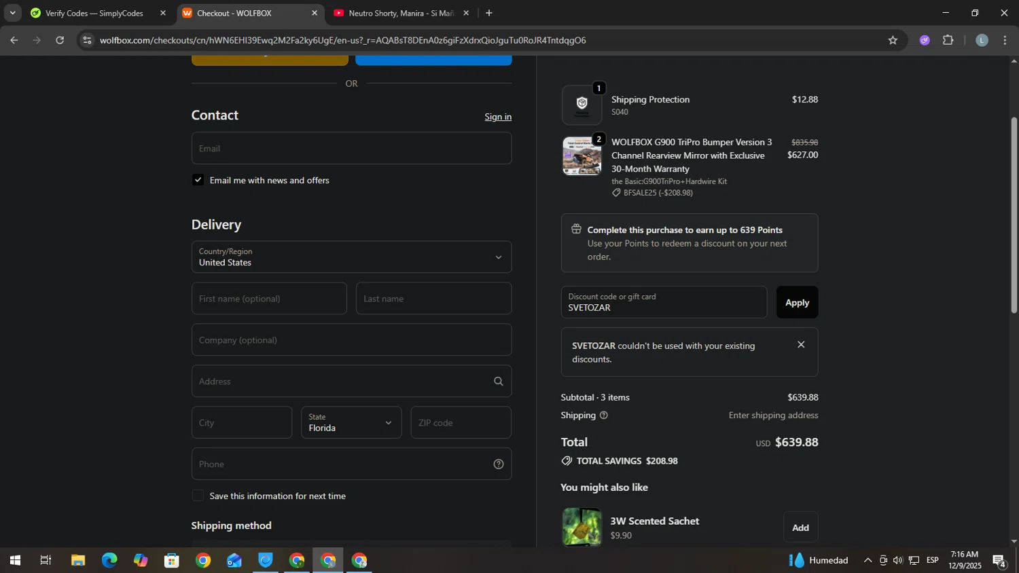The image size is (1019, 573).
Task: Click the Sign in link
Action: 498,117
